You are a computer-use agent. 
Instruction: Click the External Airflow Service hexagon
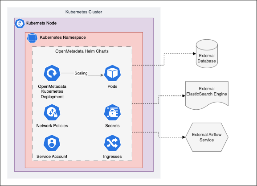pyautogui.click(x=207, y=137)
